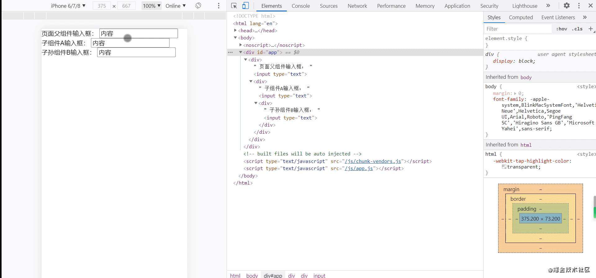The width and height of the screenshot is (596, 278).
Task: Click html in the breadcrumb bar
Action: 235,275
